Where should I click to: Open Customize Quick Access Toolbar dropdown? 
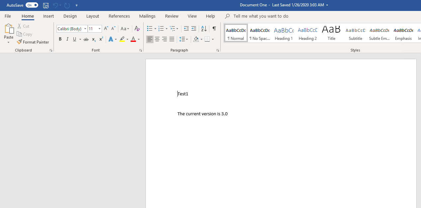click(77, 5)
